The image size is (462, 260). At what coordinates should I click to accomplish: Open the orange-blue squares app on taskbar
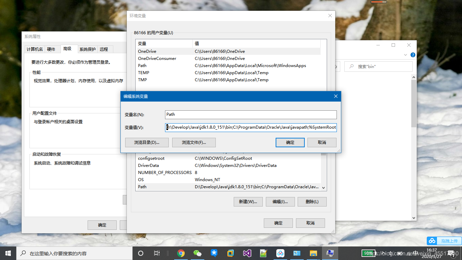[231, 253]
